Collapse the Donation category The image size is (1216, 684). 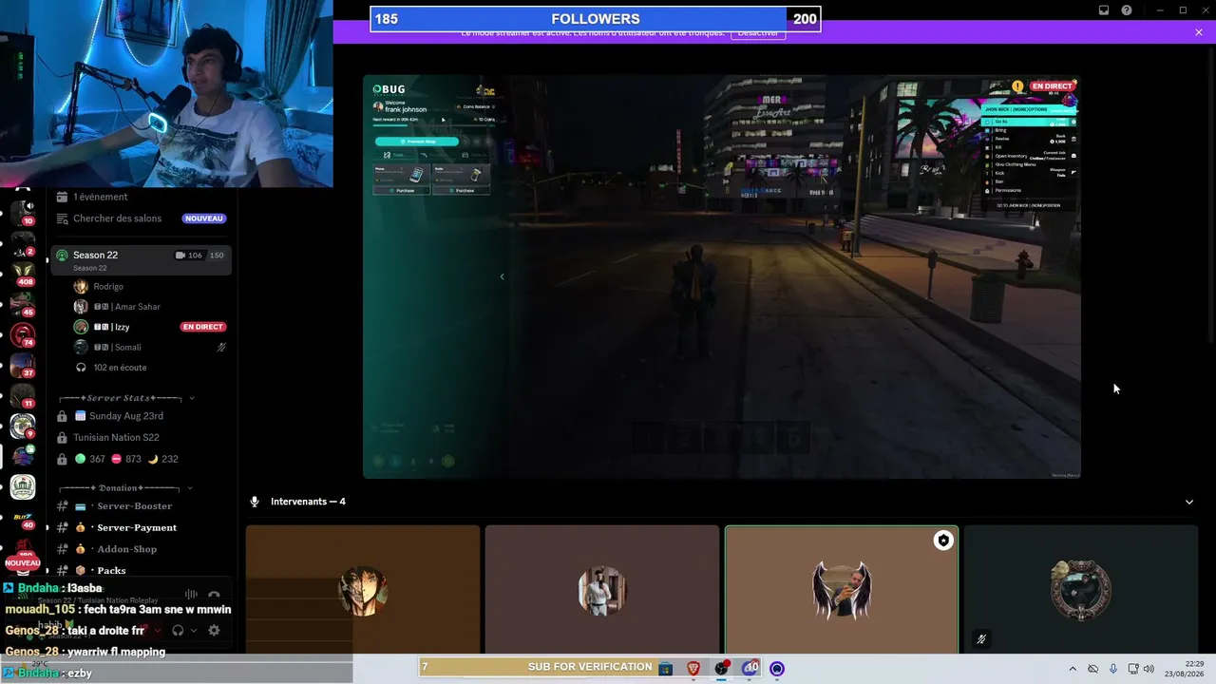tap(125, 488)
